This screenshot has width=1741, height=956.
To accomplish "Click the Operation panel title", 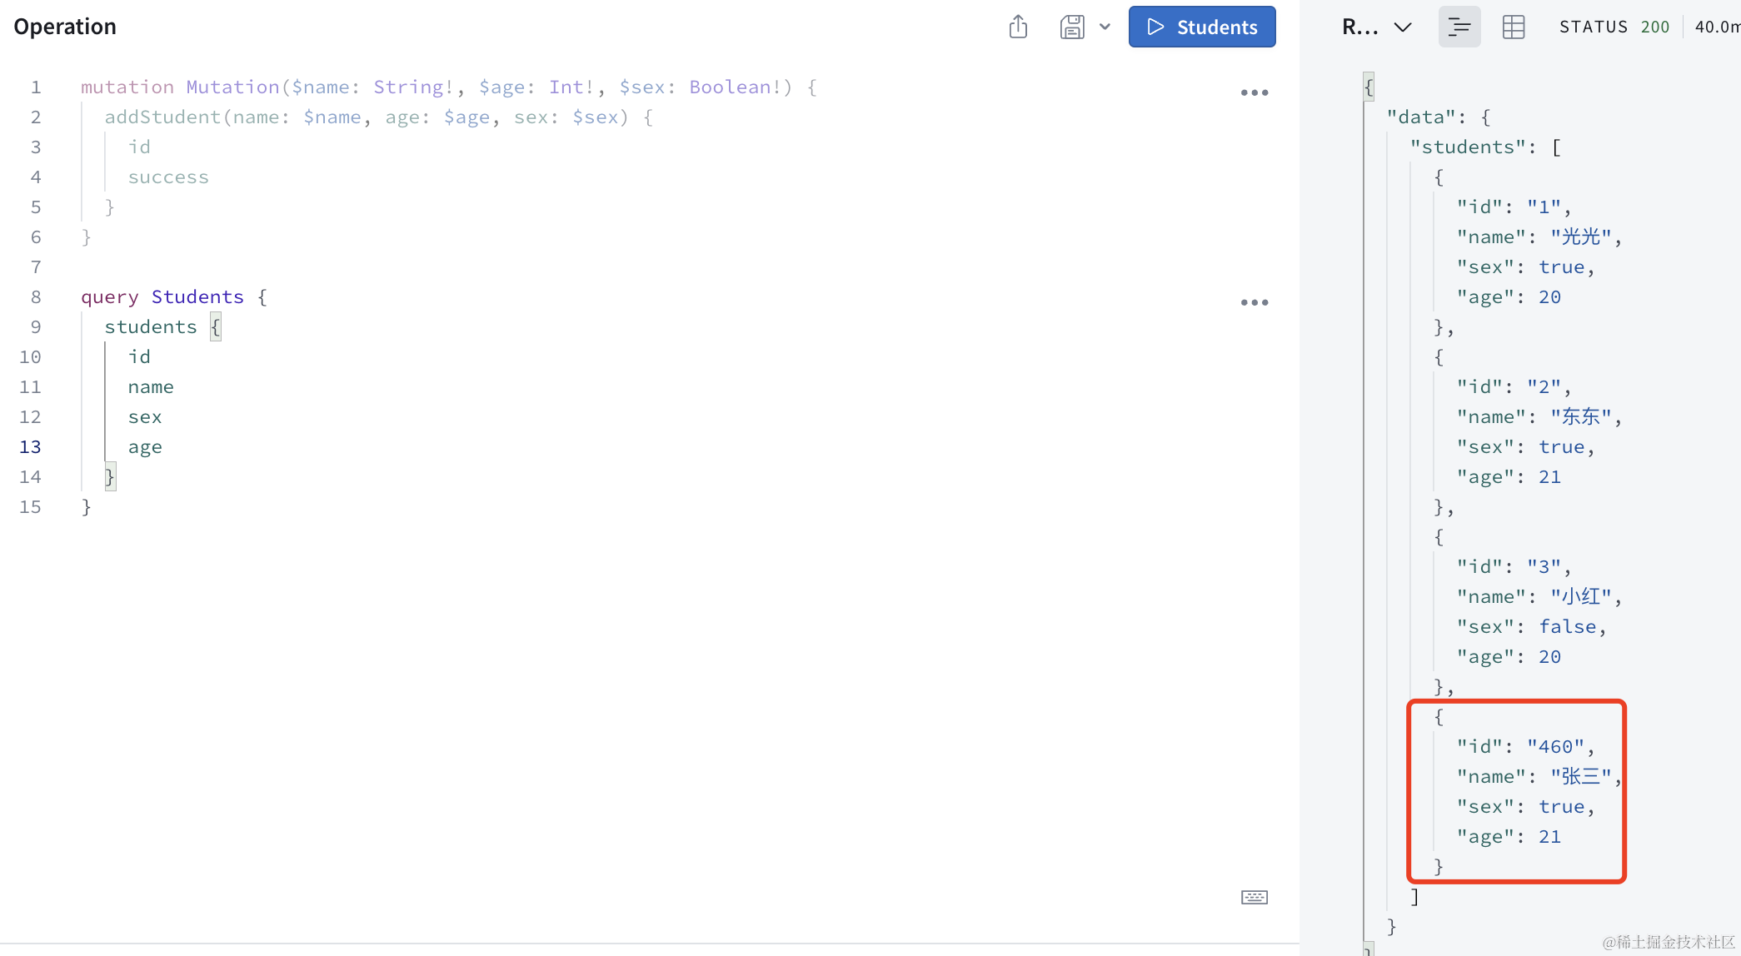I will click(x=65, y=27).
